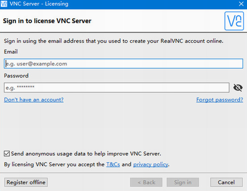View the privacy policy link
The height and width of the screenshot is (191, 247).
tap(151, 164)
